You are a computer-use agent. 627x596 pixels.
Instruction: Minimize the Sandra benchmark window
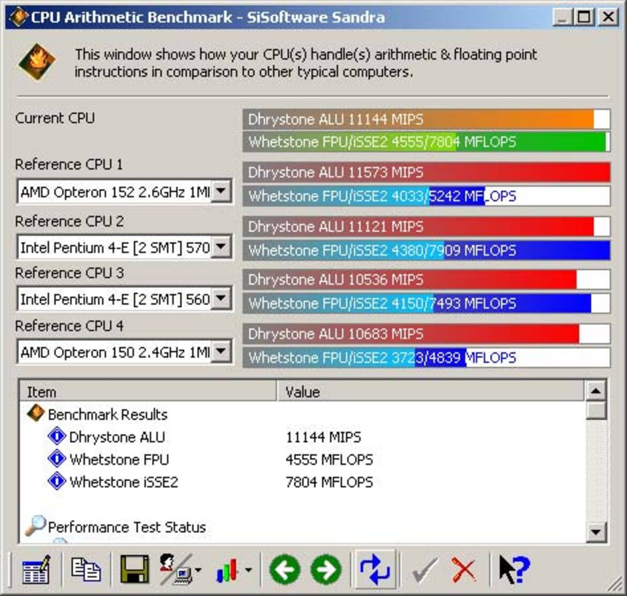pos(562,17)
